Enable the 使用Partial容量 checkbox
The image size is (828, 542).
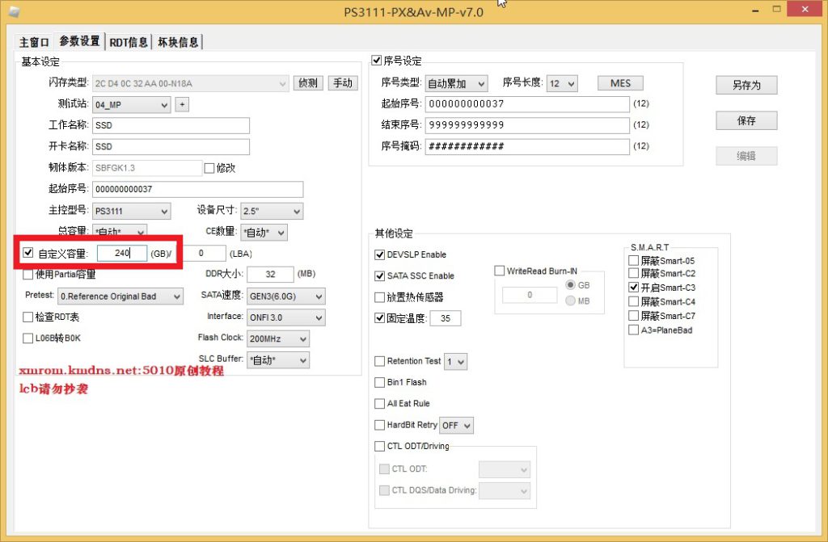(28, 275)
